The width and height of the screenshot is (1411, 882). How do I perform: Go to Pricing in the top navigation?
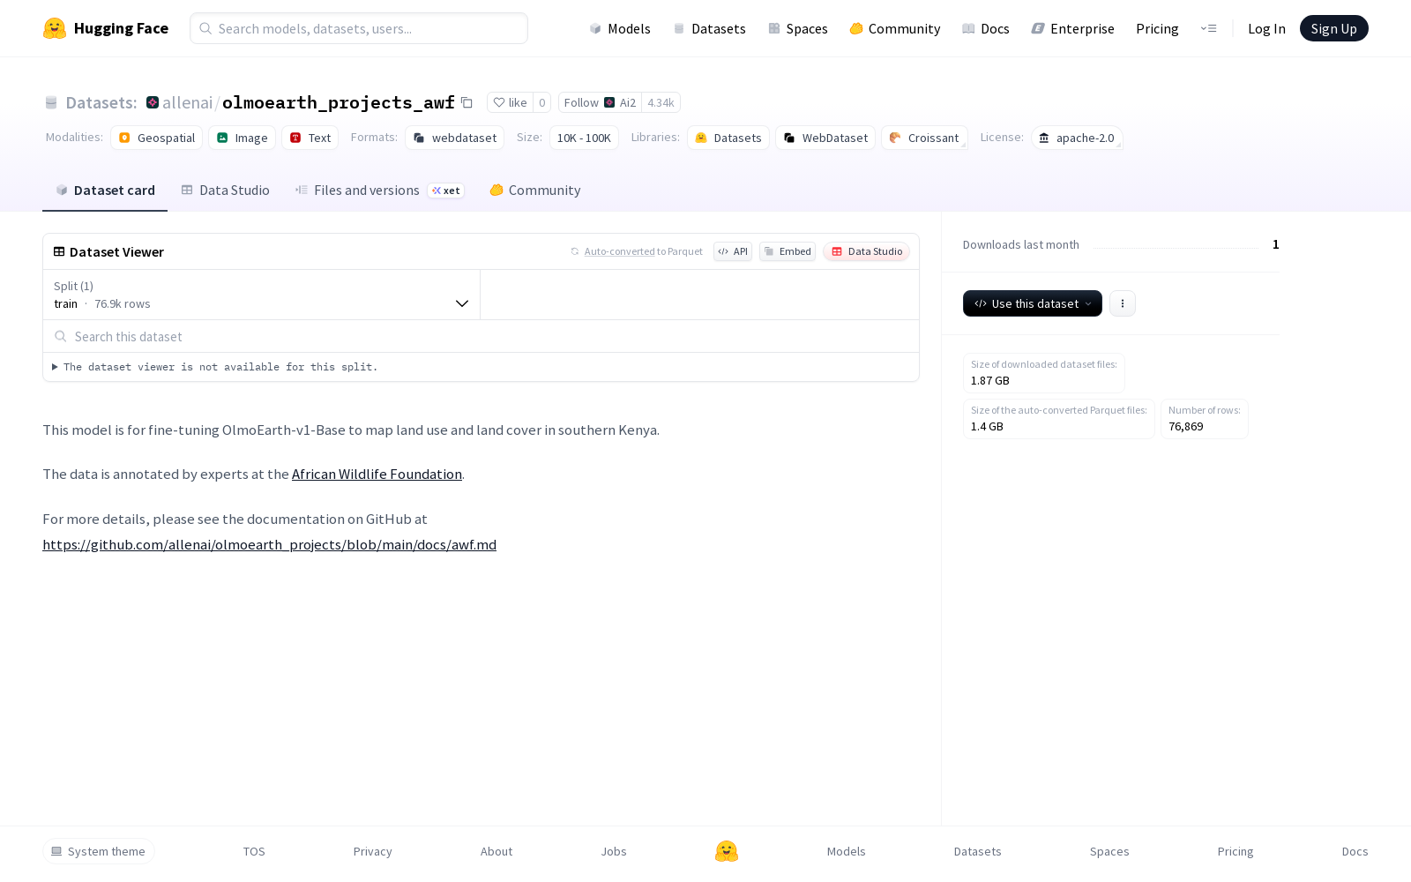pyautogui.click(x=1157, y=28)
